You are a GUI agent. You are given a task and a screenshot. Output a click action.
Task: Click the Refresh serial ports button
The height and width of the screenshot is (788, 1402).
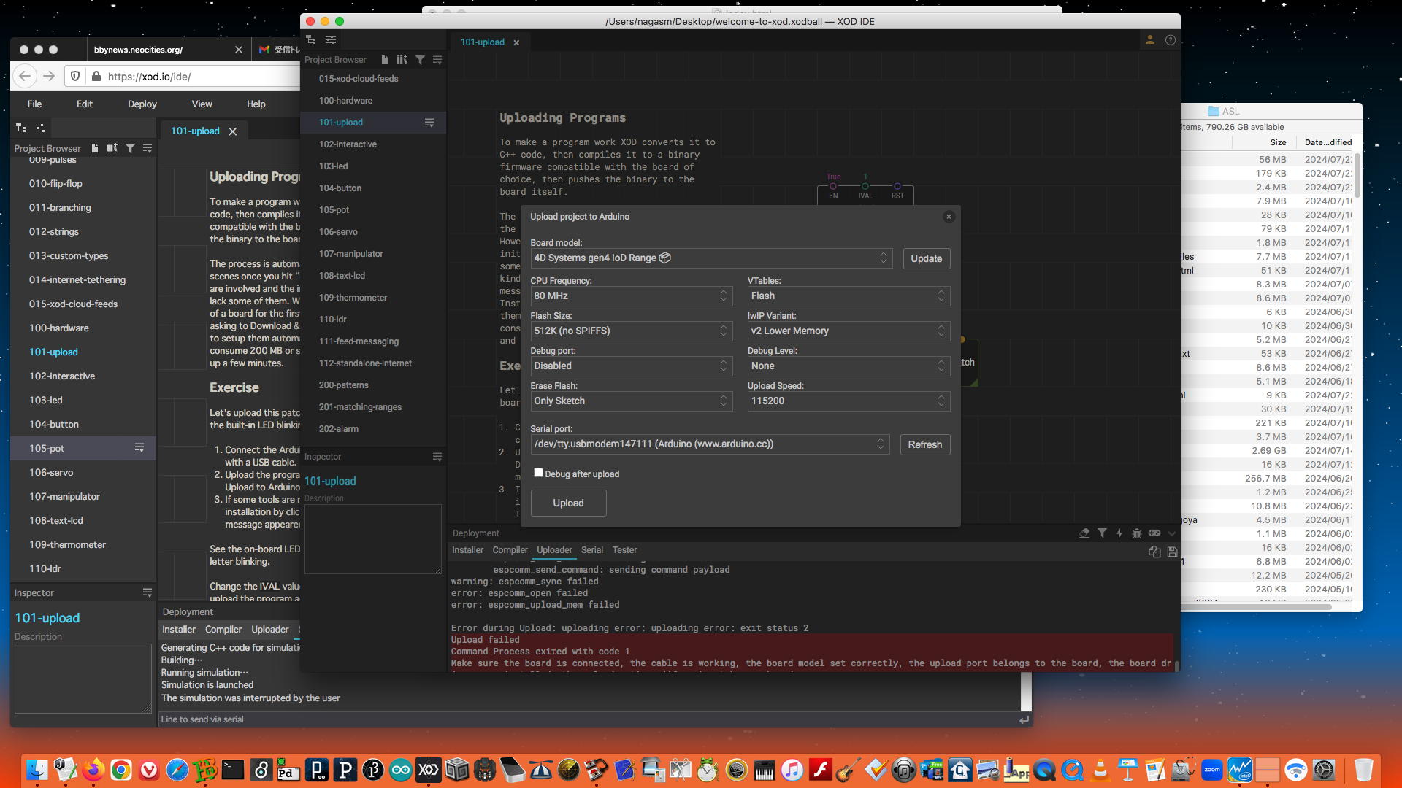924,444
